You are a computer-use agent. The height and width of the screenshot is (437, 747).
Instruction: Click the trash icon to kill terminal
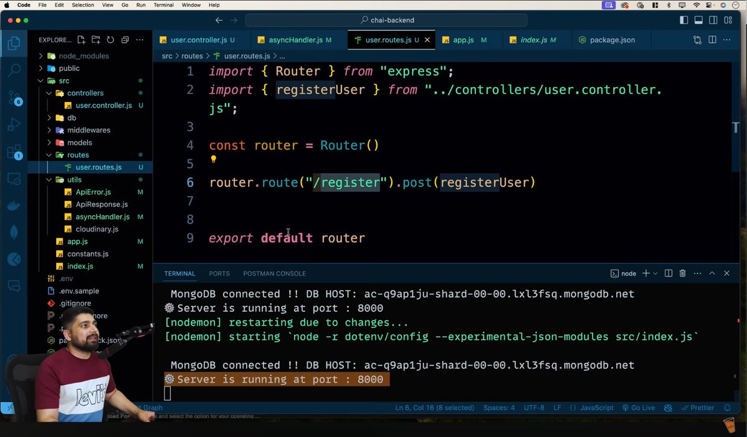coord(682,273)
